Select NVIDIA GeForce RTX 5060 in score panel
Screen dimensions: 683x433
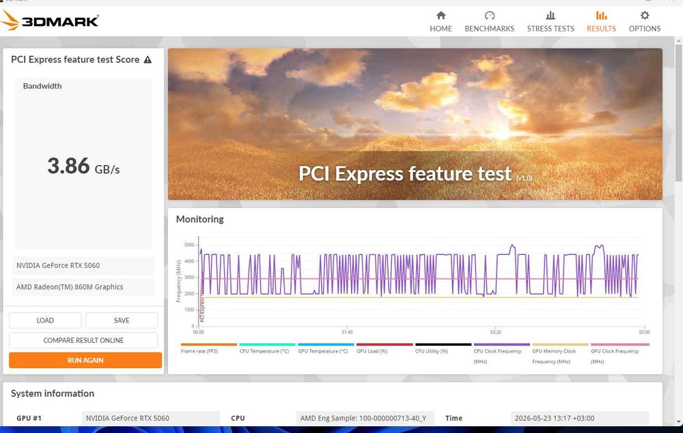(83, 266)
